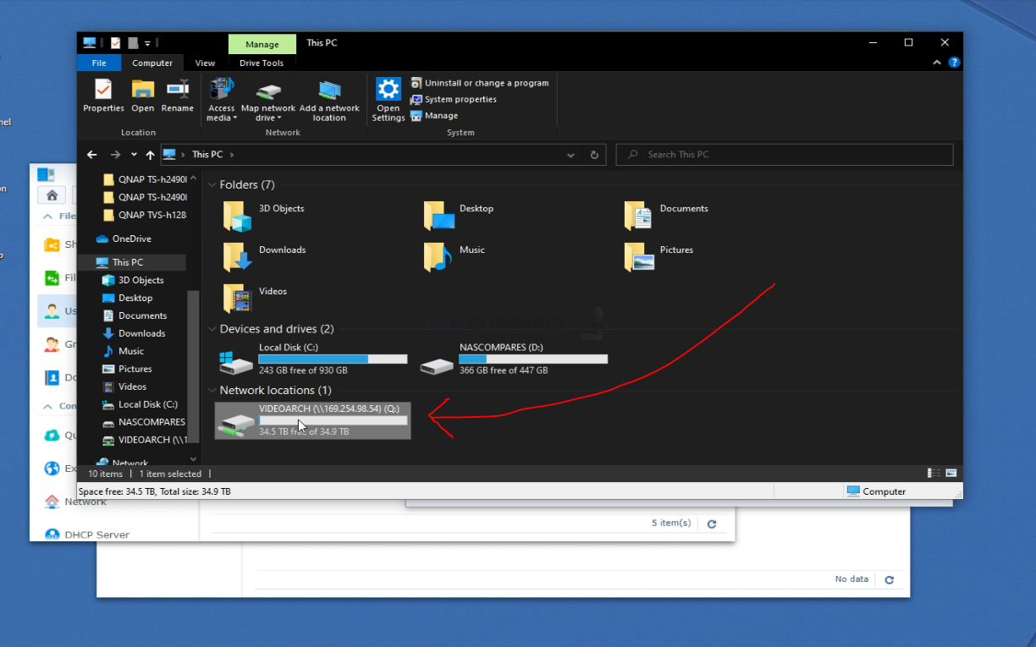Refresh the 5 item(s) list
1036x647 pixels.
click(x=712, y=524)
